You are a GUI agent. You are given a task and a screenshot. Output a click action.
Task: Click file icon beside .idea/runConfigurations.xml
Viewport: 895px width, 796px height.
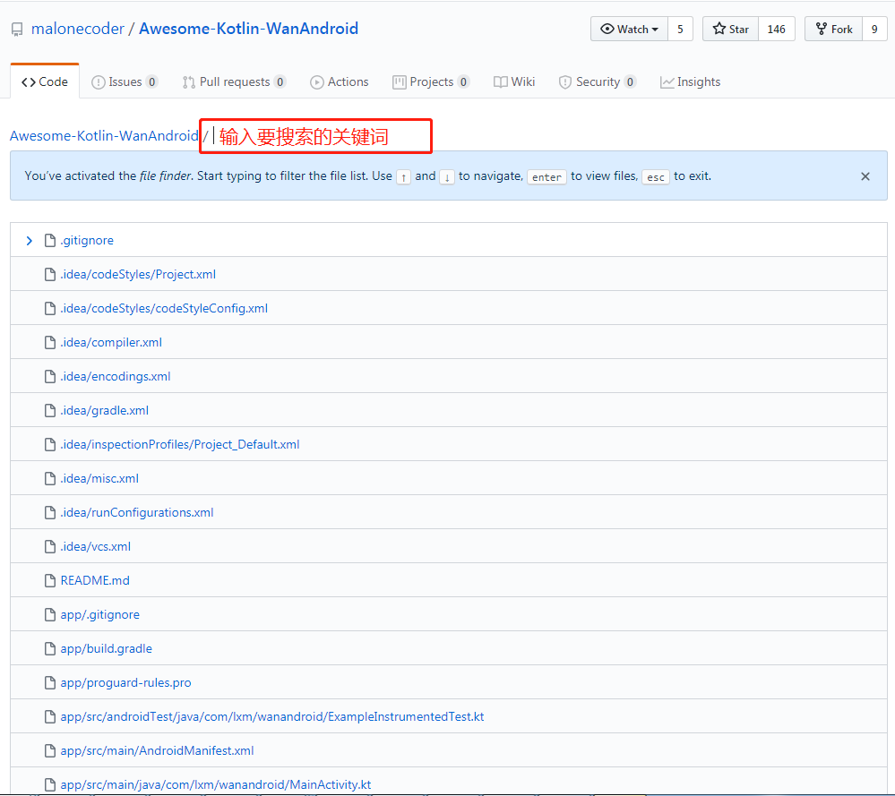pos(50,512)
